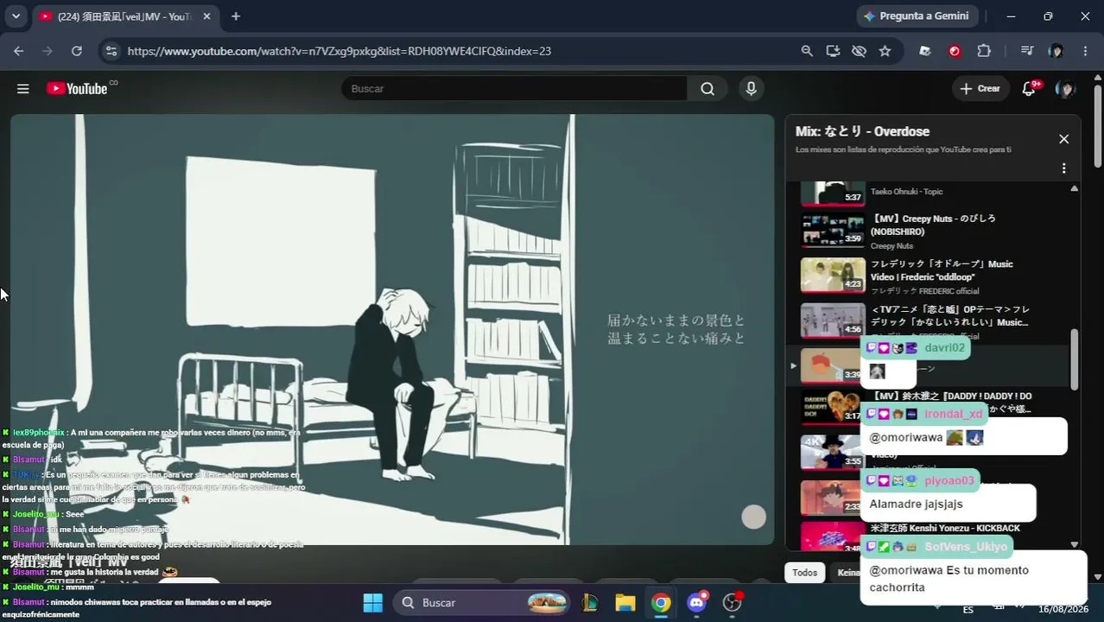Screen dimensions: 1104x622
Task: Click the install app icon in address bar
Action: point(833,51)
